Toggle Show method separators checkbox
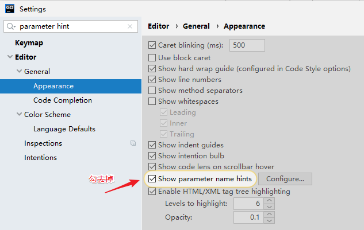The image size is (364, 230). coord(152,91)
